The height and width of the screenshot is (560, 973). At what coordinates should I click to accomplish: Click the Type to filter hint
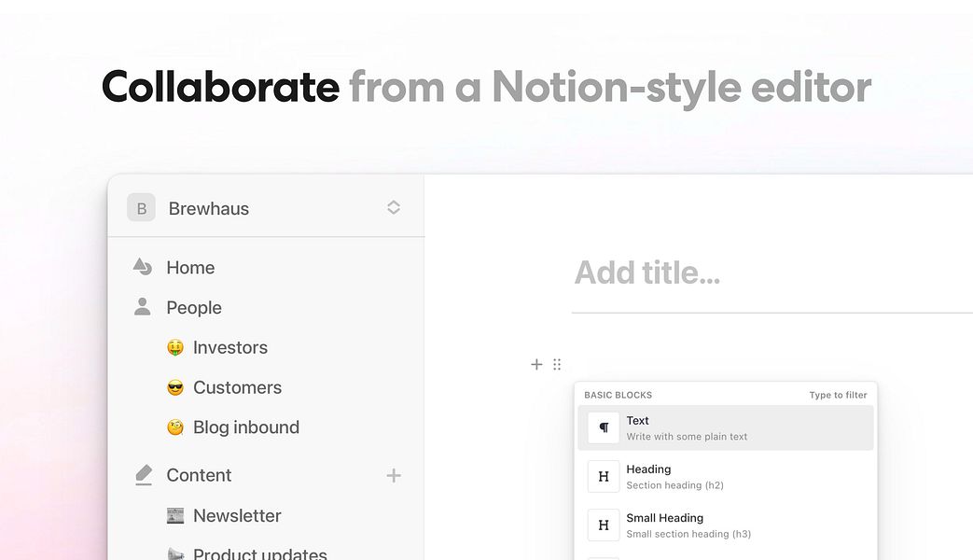point(838,395)
